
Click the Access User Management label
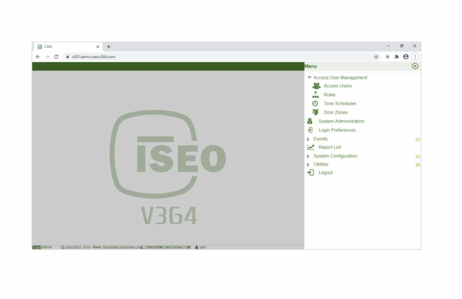click(340, 77)
